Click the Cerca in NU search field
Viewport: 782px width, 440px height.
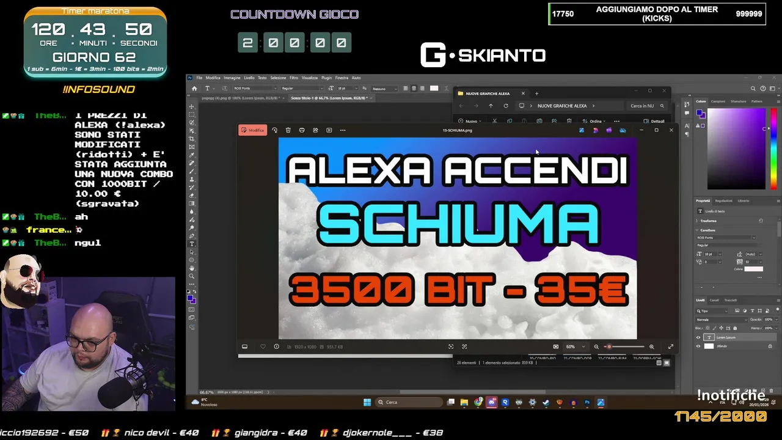click(x=647, y=106)
